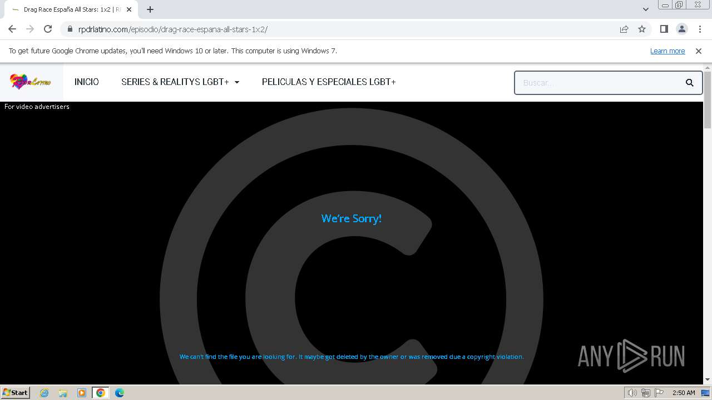Go back to the previous page
Image resolution: width=712 pixels, height=400 pixels.
pyautogui.click(x=12, y=29)
